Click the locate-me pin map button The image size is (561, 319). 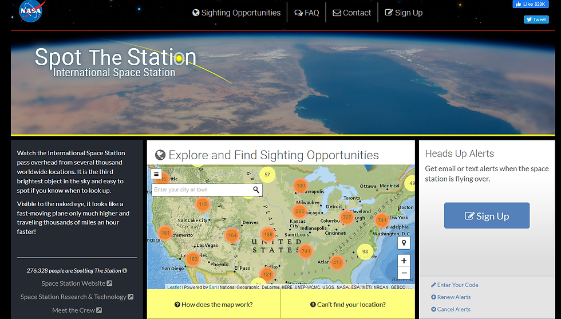point(404,243)
